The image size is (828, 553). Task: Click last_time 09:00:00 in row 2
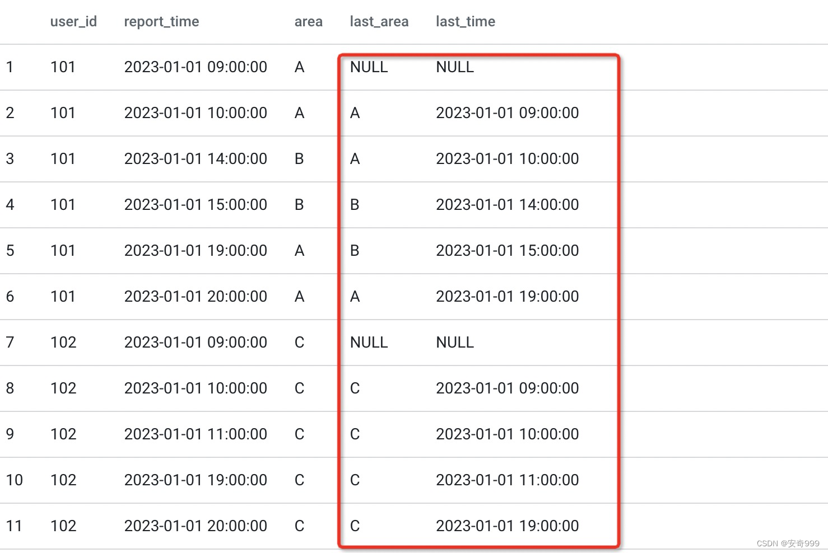coord(508,113)
